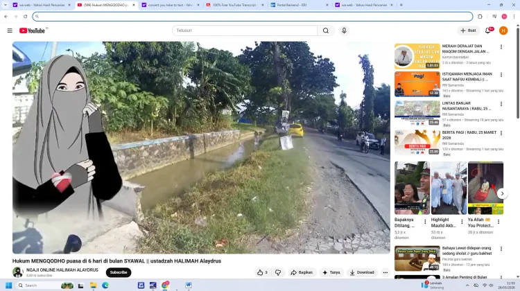
Task: Open the media control icon in toolbar
Action: 494,16
